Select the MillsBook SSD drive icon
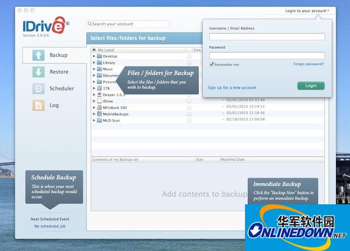This screenshot has height=251, width=350. (x=99, y=107)
